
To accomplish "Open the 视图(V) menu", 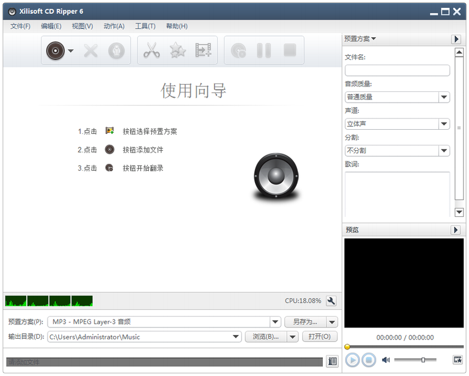I will [x=82, y=26].
